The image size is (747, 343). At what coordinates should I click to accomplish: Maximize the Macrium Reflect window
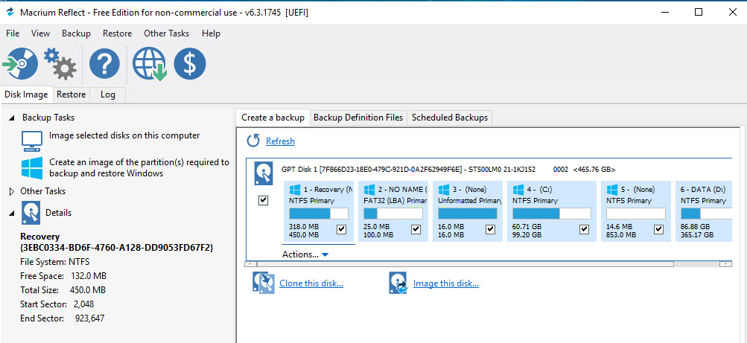(699, 12)
